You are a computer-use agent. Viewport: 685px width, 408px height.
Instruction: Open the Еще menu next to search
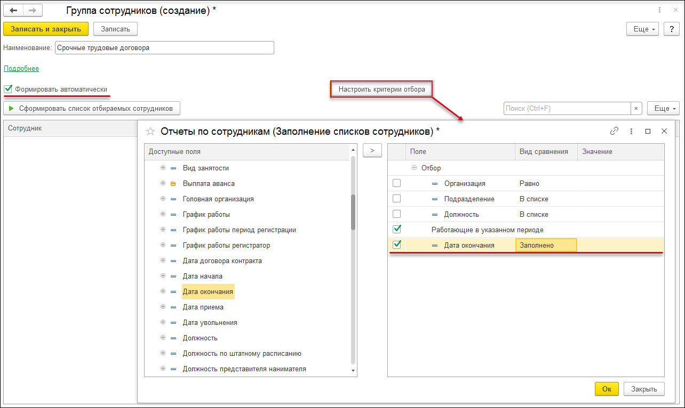[x=663, y=109]
